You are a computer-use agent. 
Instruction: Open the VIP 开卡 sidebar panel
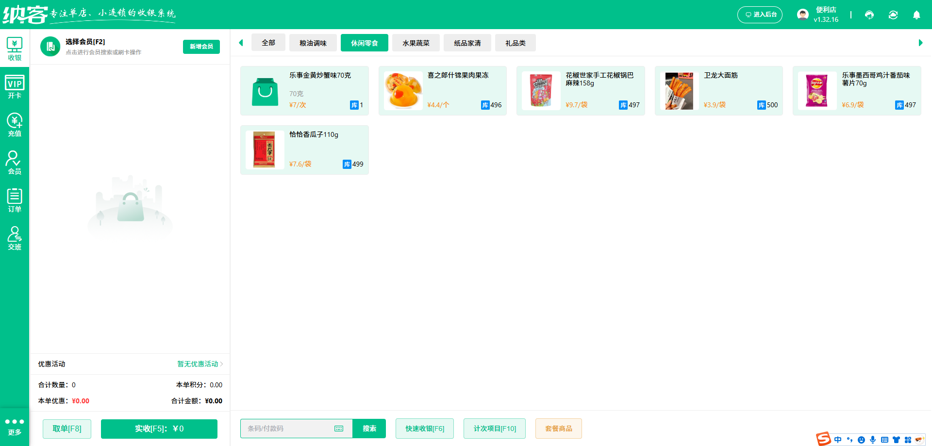15,86
